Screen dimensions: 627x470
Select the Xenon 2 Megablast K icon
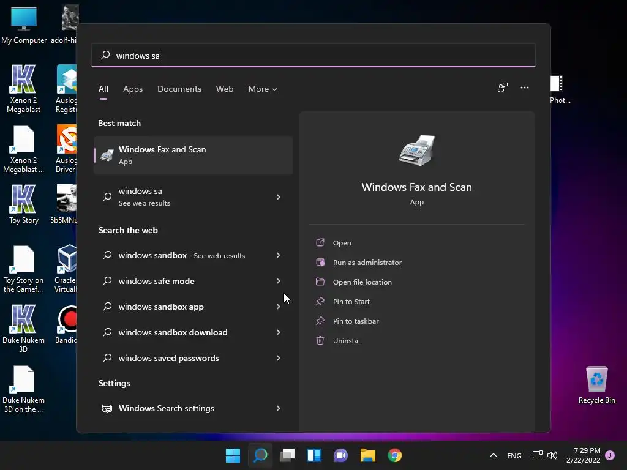pyautogui.click(x=24, y=88)
